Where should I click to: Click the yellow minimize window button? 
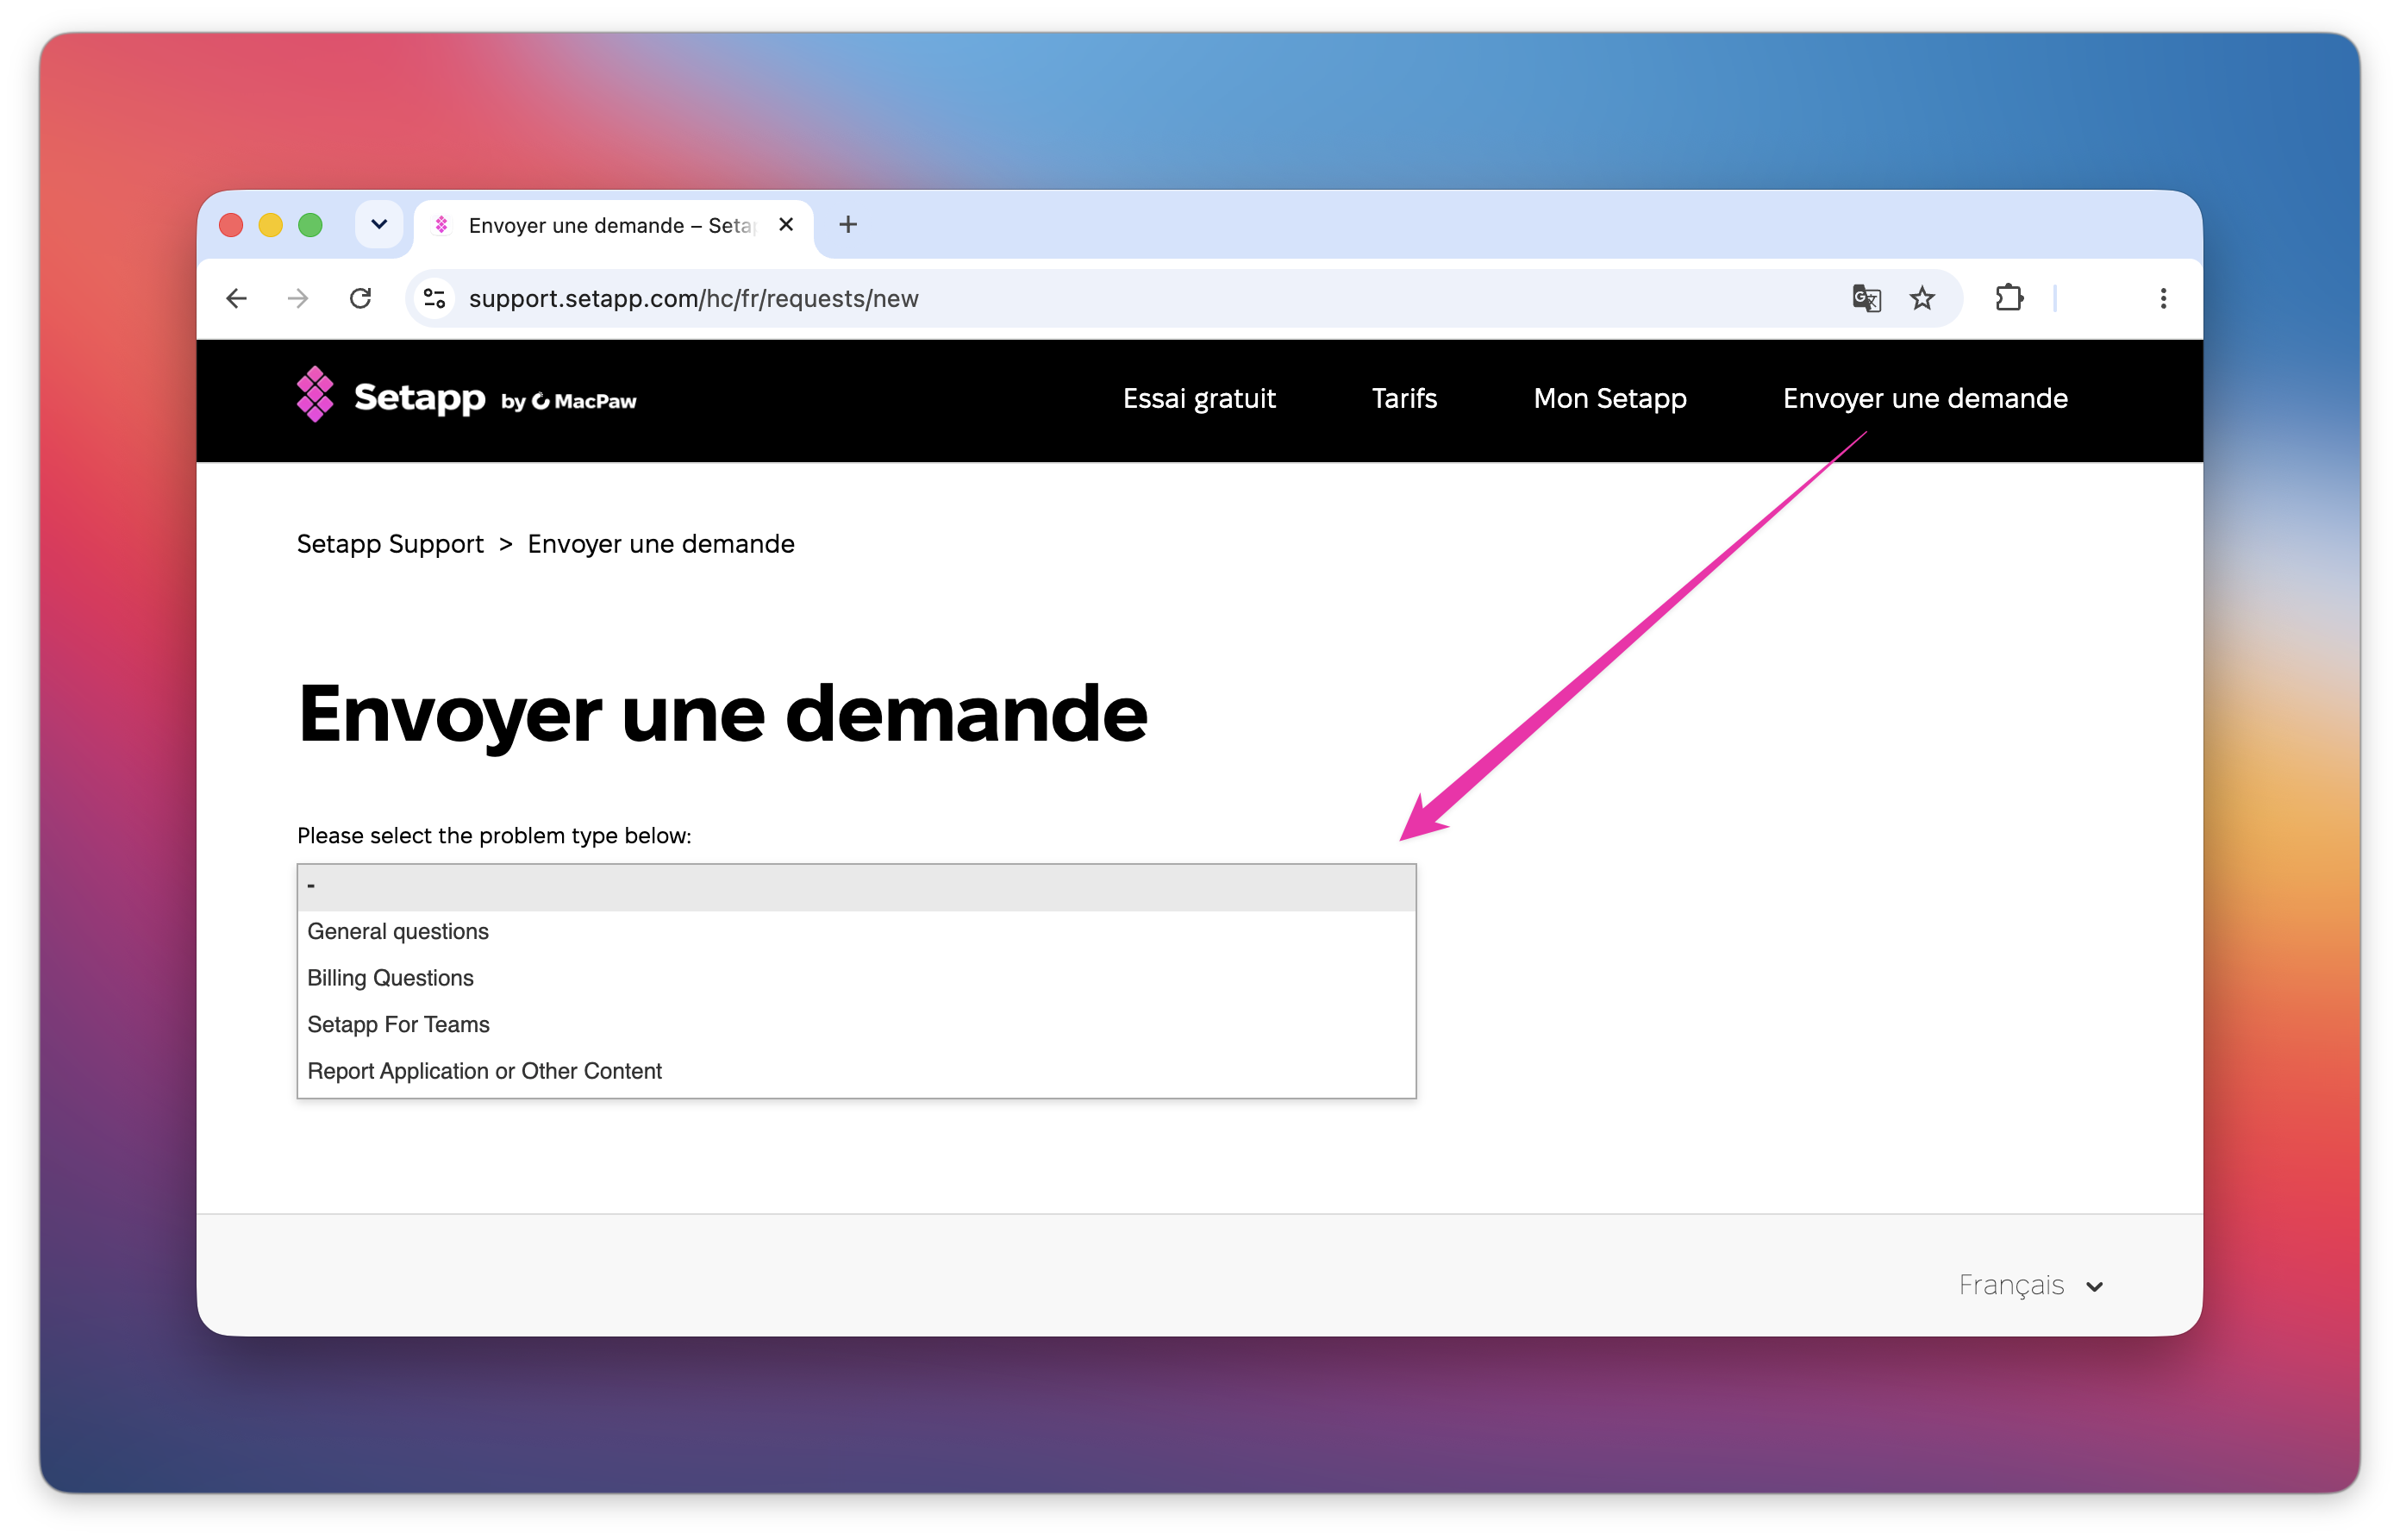(271, 225)
